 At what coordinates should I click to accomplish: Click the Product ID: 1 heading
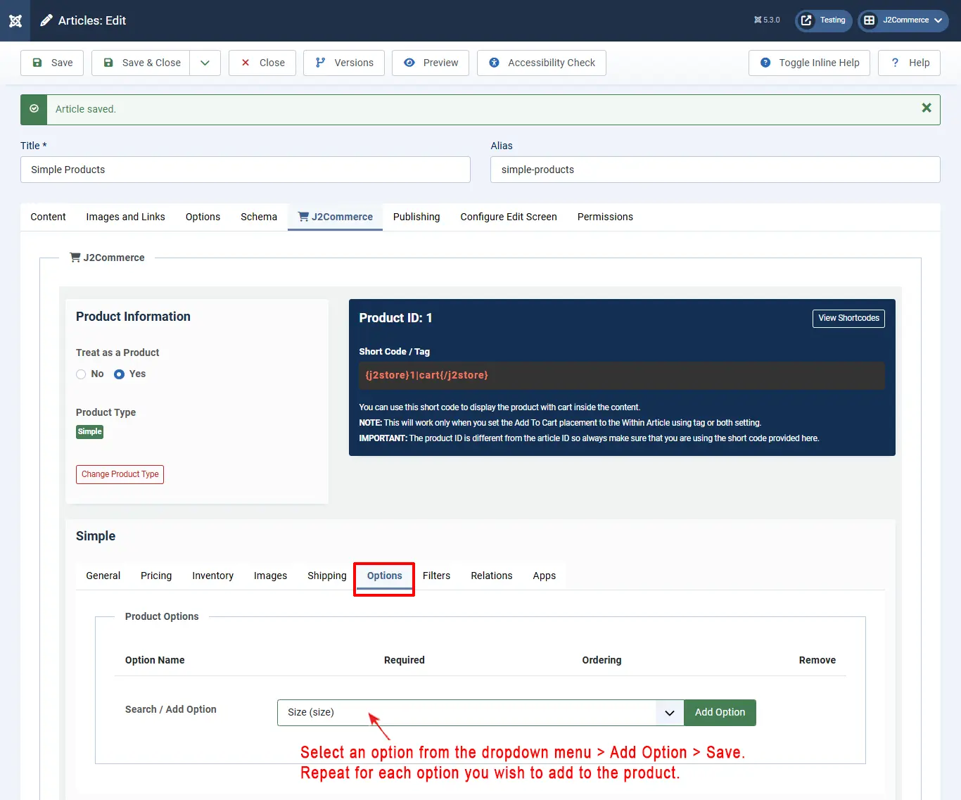(395, 318)
